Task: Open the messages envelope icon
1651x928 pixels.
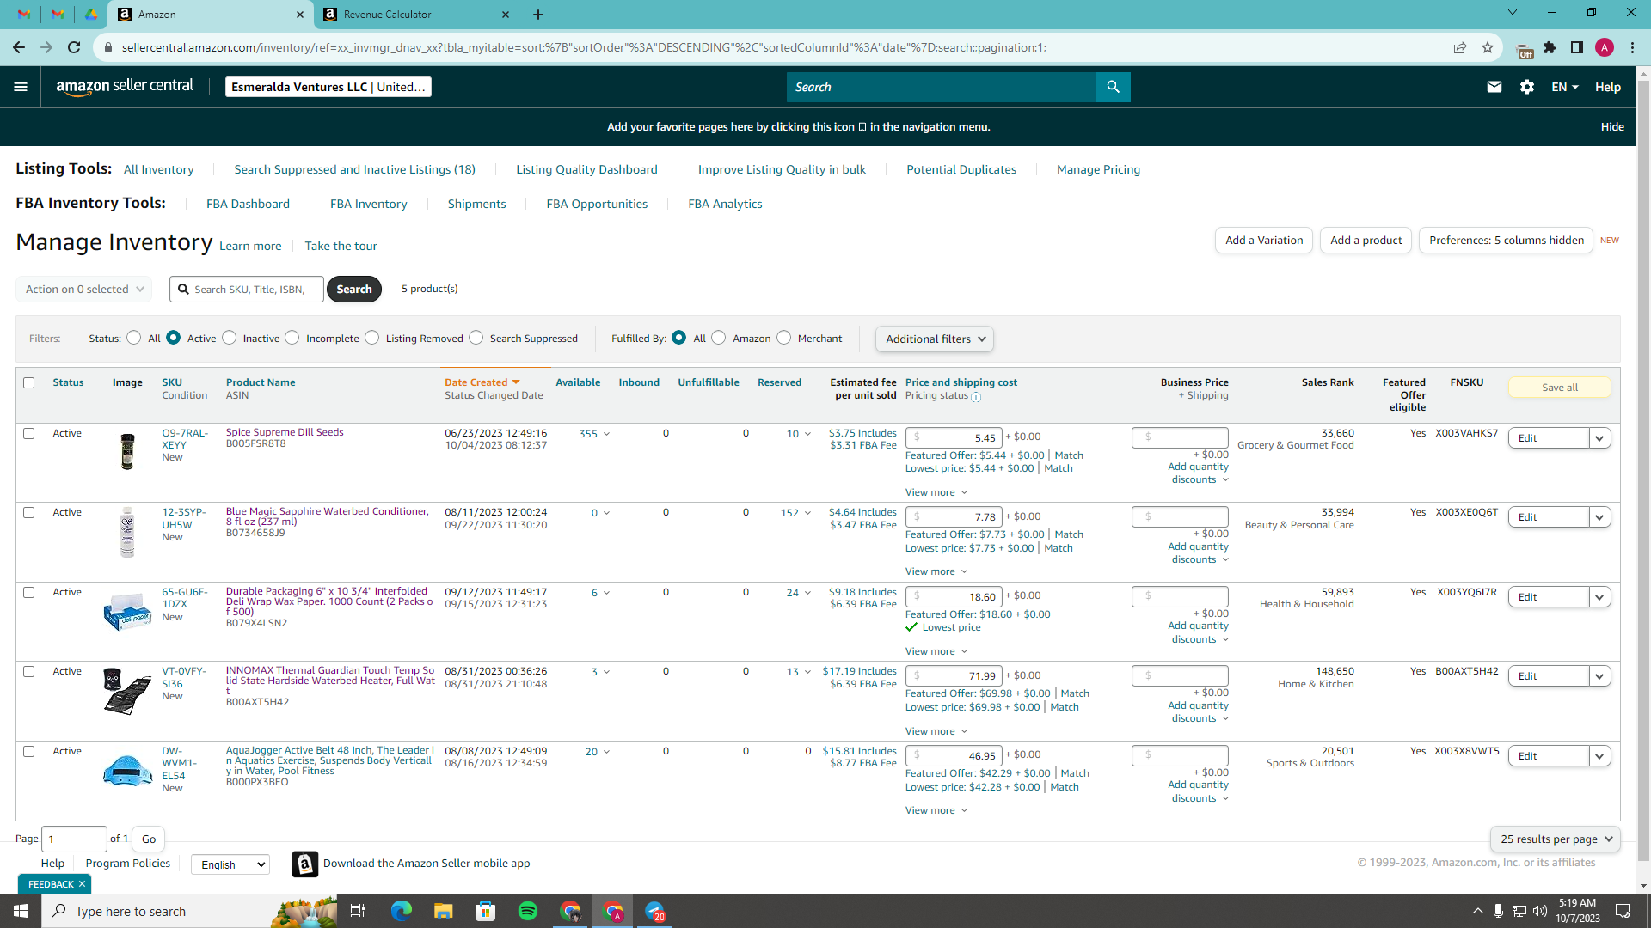Action: pyautogui.click(x=1494, y=87)
